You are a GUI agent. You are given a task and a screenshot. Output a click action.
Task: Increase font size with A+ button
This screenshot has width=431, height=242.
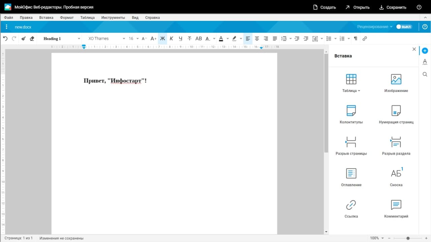[x=153, y=38]
